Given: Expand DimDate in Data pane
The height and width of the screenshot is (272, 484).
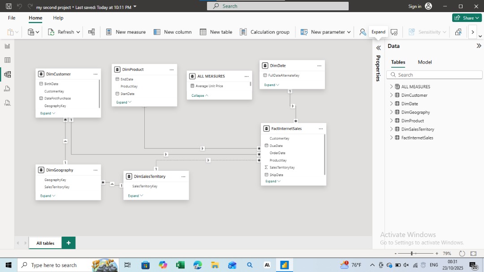Looking at the screenshot, I should 391,104.
